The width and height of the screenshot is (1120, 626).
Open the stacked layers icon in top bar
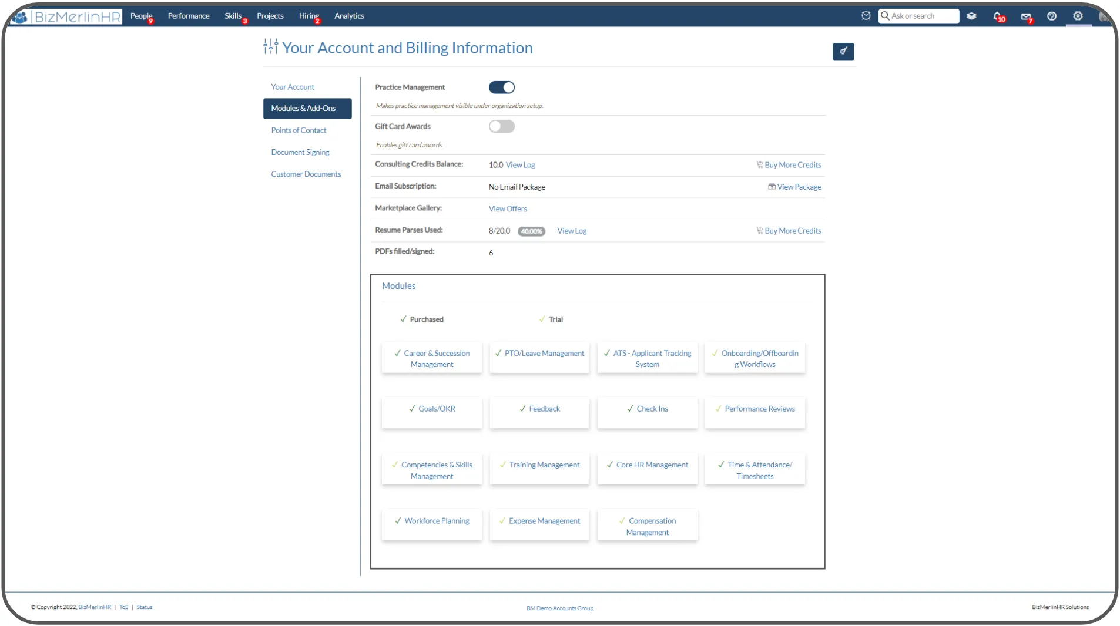[971, 16]
